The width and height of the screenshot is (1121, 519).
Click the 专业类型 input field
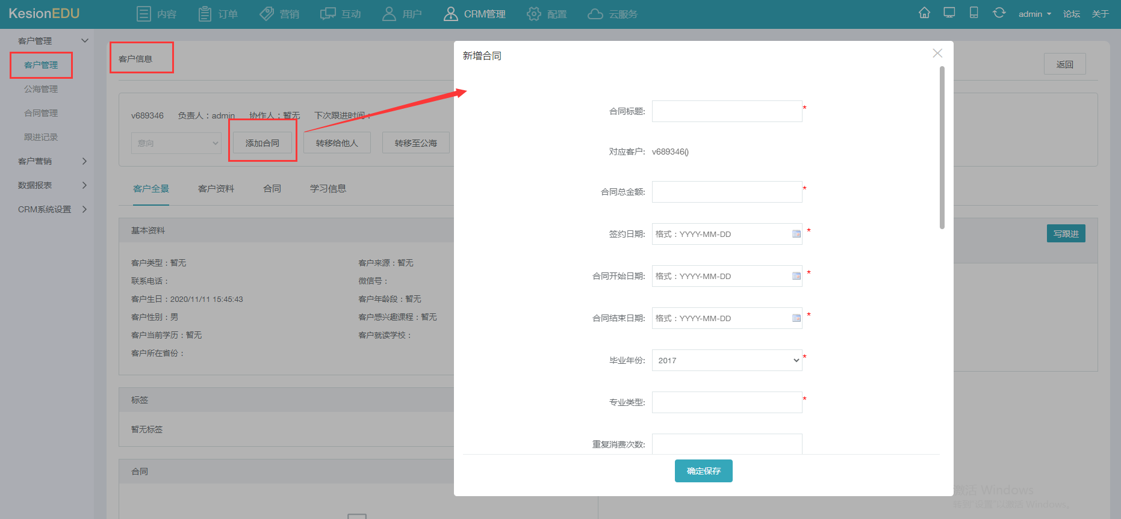727,402
